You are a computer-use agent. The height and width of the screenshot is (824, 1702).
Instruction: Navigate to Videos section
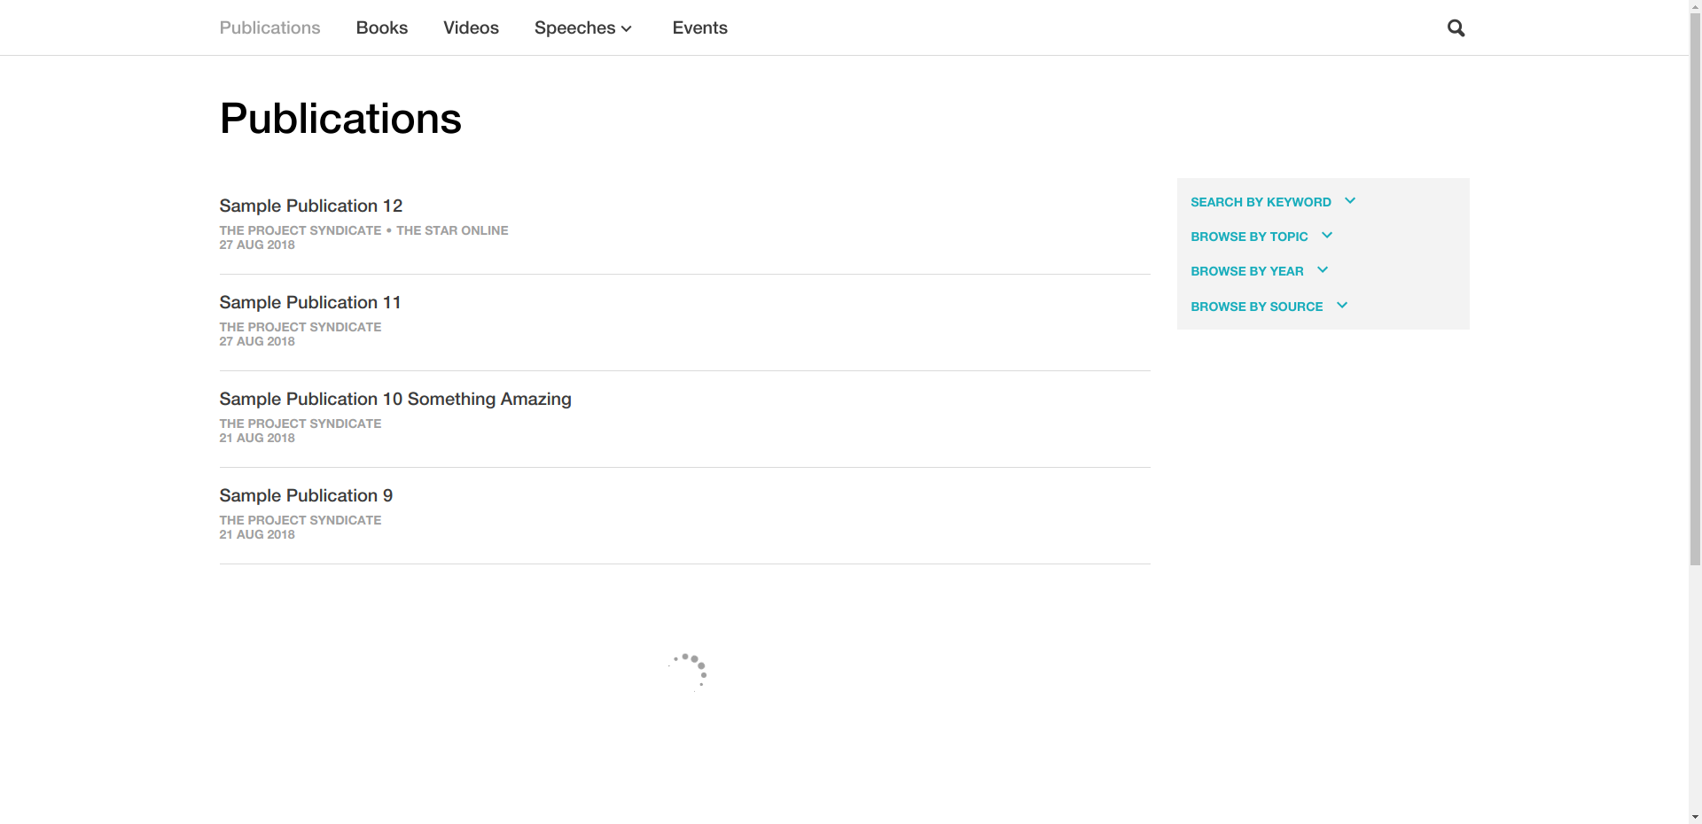pos(471,28)
